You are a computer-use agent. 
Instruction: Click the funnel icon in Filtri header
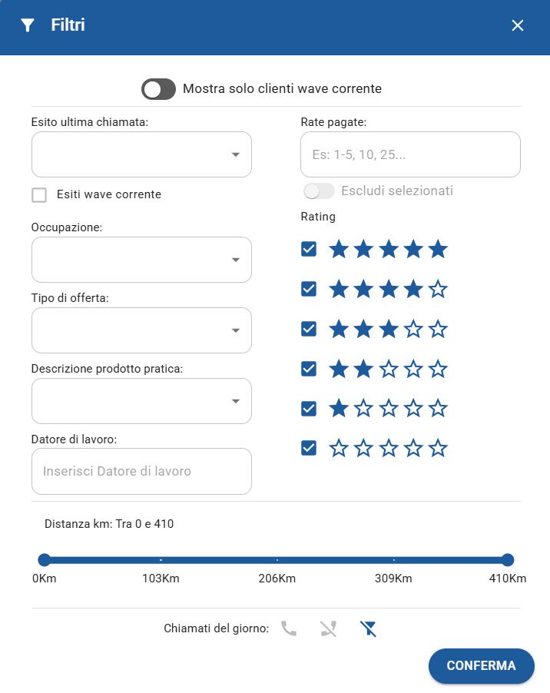point(28,25)
